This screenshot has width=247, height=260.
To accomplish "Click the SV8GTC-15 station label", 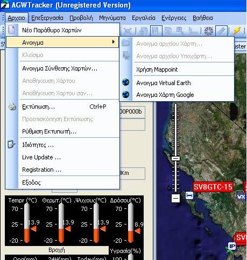I will tap(213, 187).
